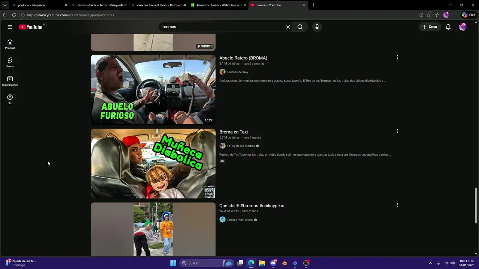Click 'Amigos sean bienvenidos' video description

pyautogui.click(x=303, y=81)
